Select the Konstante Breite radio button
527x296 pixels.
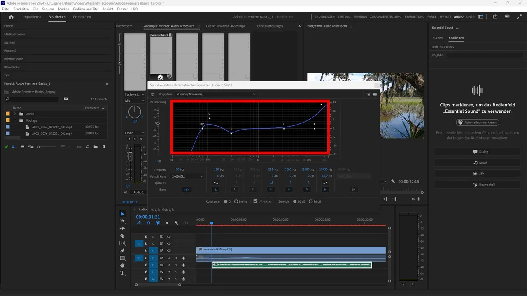[x=236, y=201]
